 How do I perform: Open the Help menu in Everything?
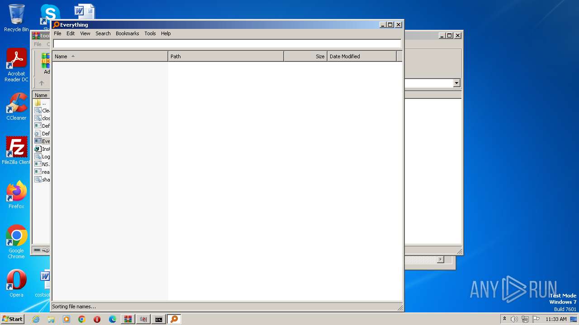click(x=166, y=33)
